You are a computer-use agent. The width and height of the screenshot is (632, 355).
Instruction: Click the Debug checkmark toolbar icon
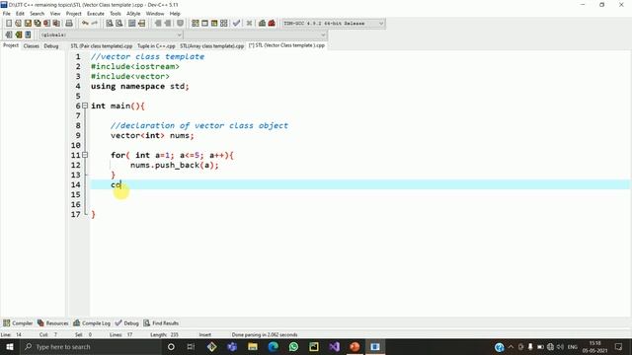237,24
